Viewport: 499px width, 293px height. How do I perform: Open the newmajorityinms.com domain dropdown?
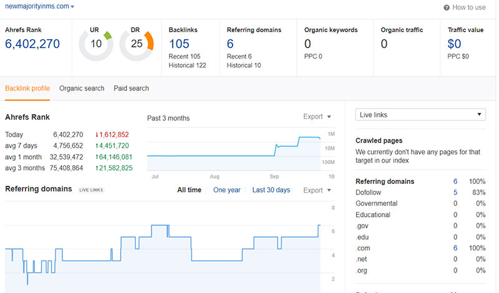[x=39, y=6]
